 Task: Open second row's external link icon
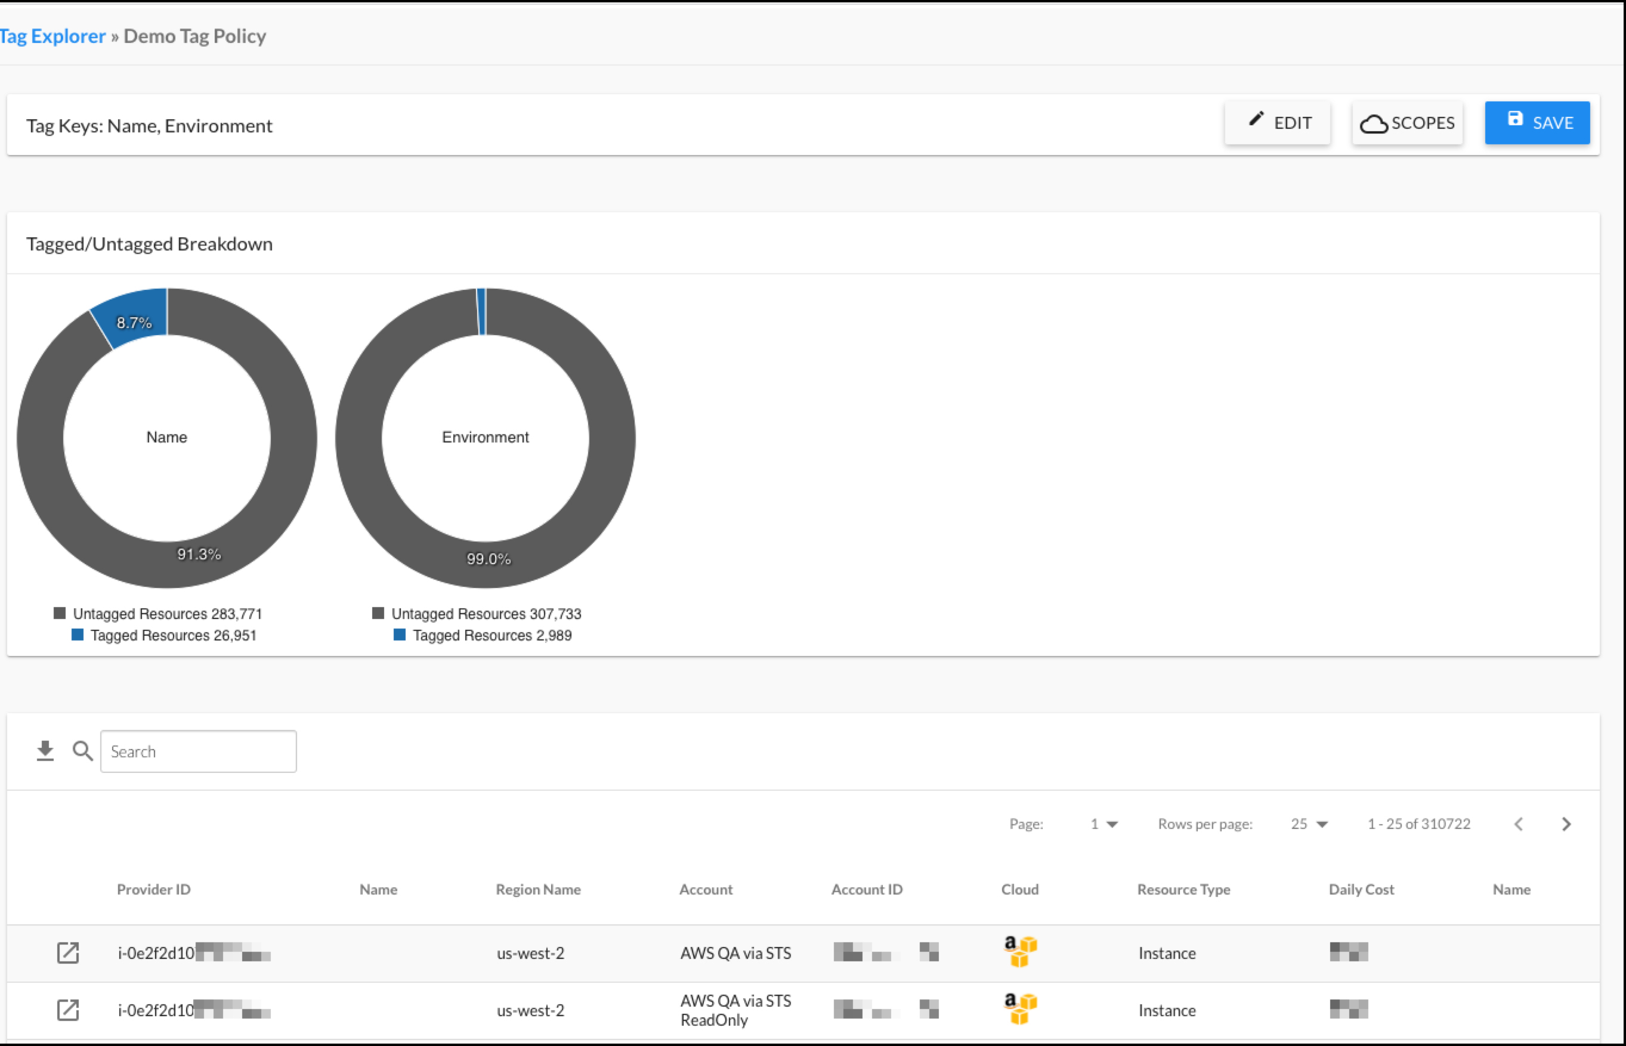click(68, 1010)
